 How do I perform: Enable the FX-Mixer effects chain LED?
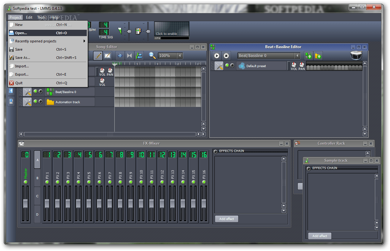216,152
